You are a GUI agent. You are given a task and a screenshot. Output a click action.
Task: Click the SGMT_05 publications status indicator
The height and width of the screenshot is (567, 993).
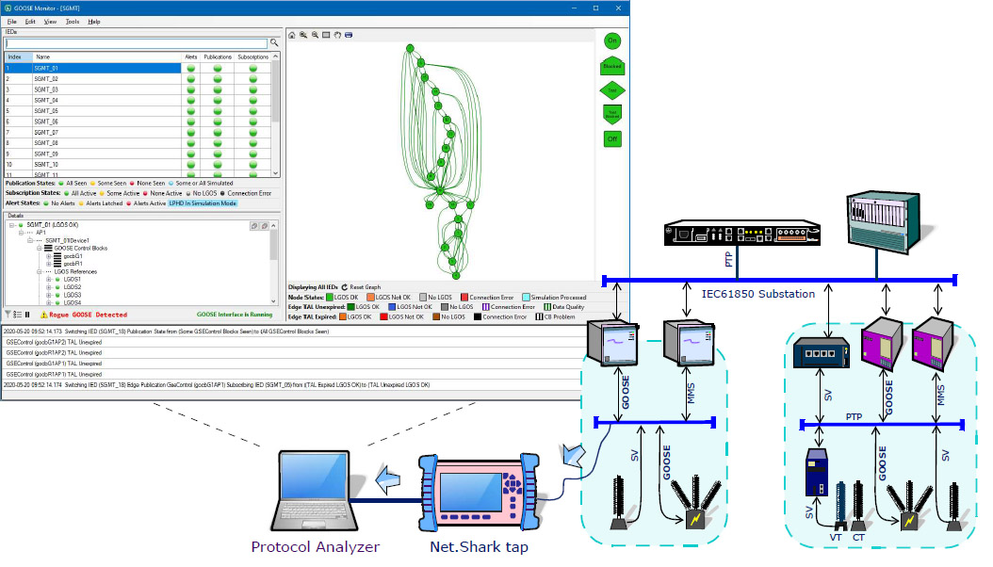coord(218,111)
